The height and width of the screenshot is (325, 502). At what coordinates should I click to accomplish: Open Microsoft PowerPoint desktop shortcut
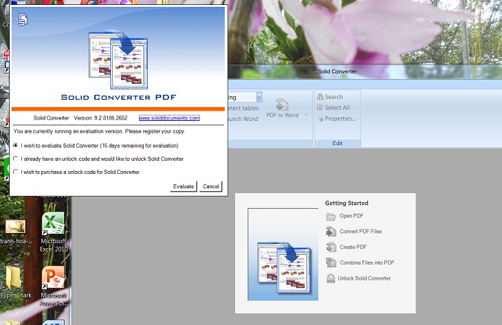pyautogui.click(x=54, y=287)
